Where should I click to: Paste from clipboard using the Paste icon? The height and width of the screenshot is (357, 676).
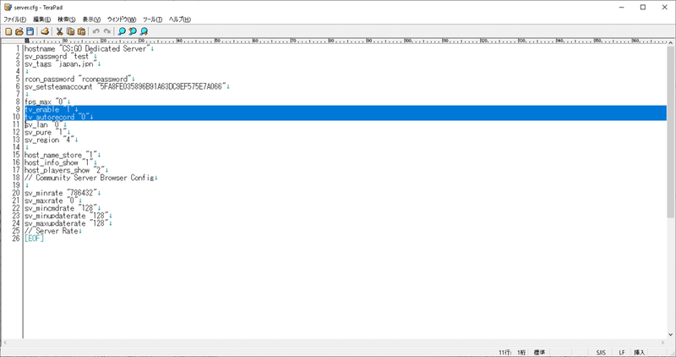[x=81, y=31]
